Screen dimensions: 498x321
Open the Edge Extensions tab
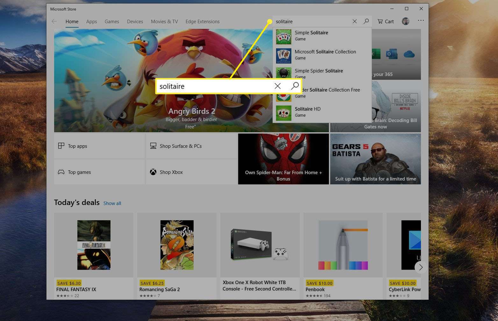point(203,22)
